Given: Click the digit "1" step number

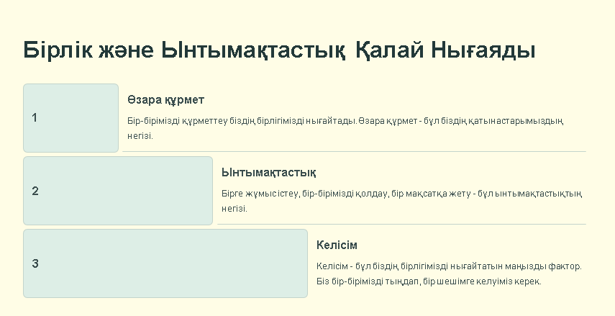Looking at the screenshot, I should [x=35, y=118].
